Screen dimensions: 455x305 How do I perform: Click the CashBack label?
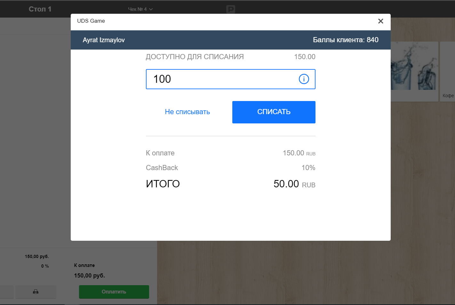coord(162,168)
